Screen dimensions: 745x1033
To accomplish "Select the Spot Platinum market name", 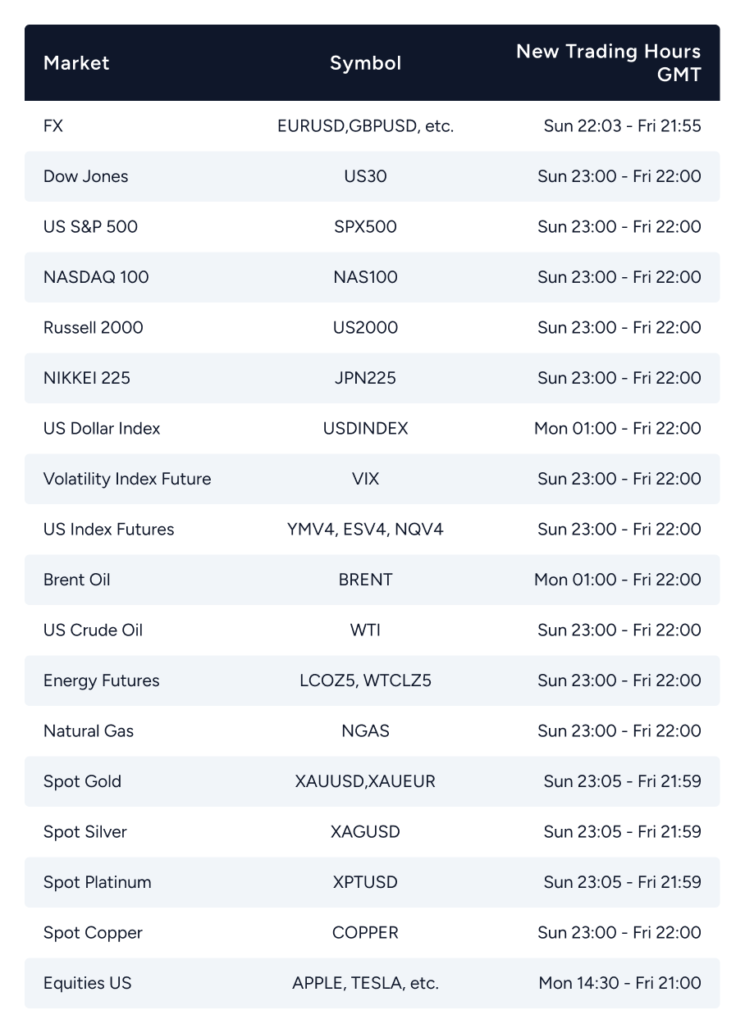I will (x=98, y=882).
